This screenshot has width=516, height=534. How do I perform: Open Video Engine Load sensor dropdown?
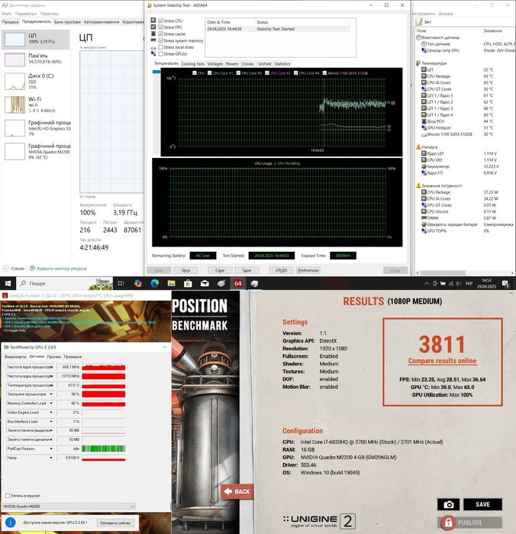(51, 413)
